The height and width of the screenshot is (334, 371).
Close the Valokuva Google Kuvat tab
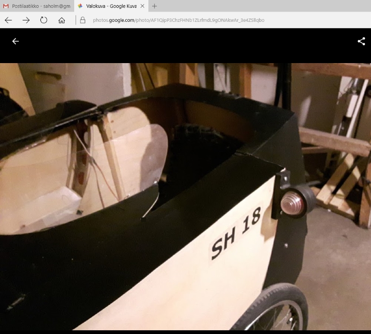[142, 6]
